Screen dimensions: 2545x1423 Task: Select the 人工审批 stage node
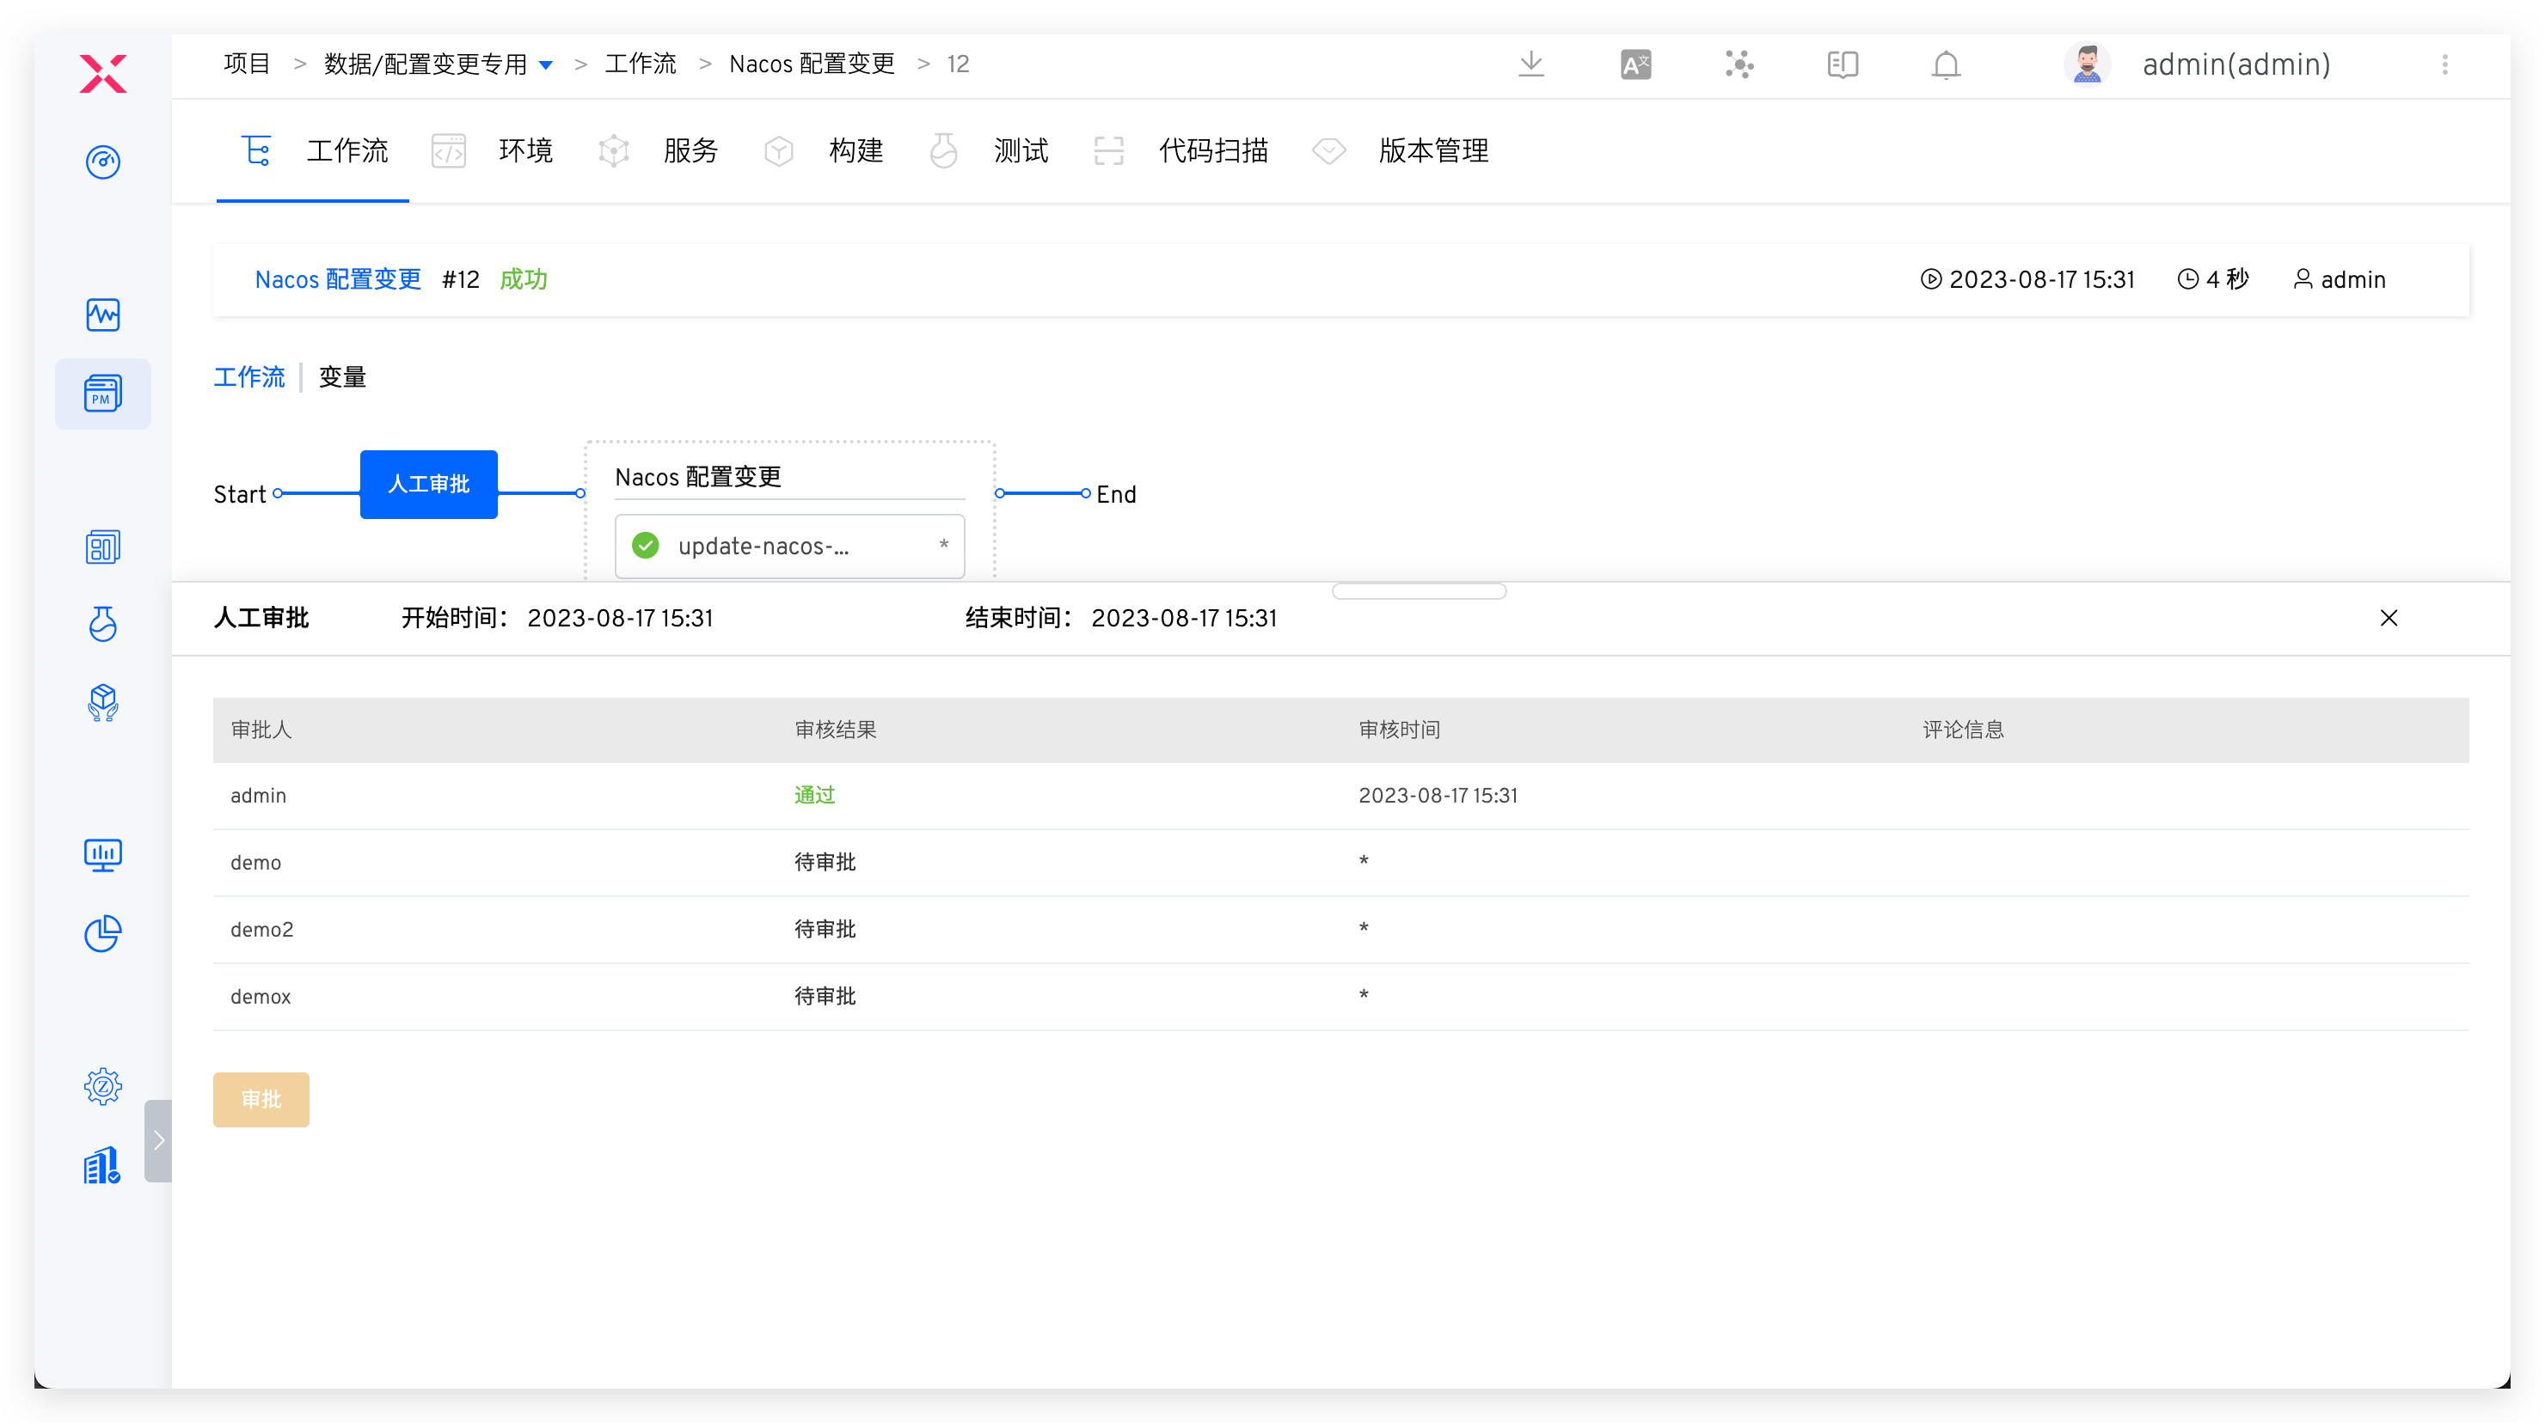click(428, 484)
